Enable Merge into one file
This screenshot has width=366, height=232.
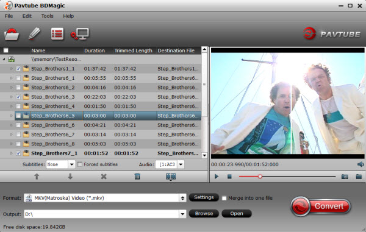[224, 198]
